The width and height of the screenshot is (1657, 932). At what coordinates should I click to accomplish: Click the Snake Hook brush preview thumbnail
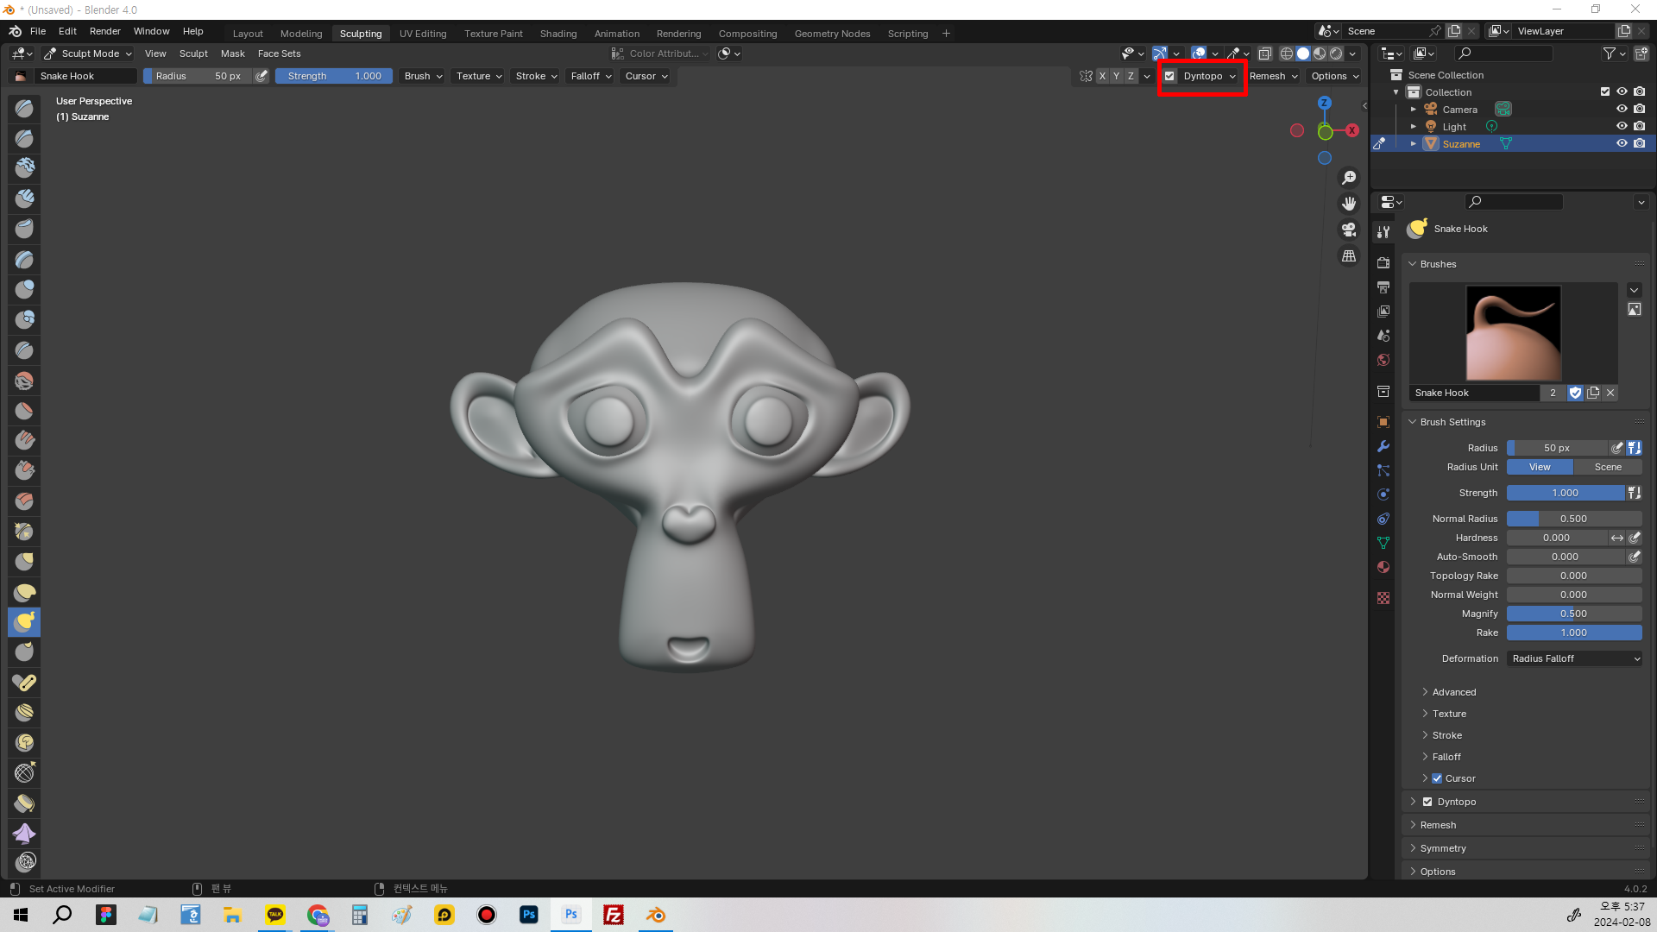pos(1513,333)
